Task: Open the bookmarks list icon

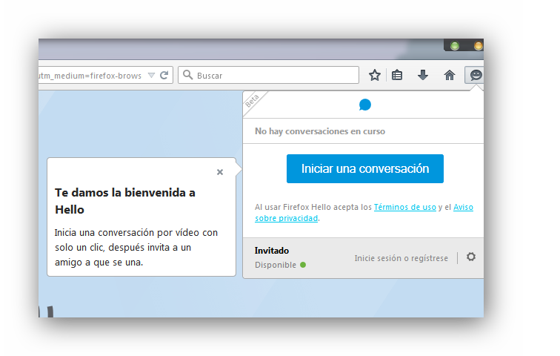Action: point(397,75)
